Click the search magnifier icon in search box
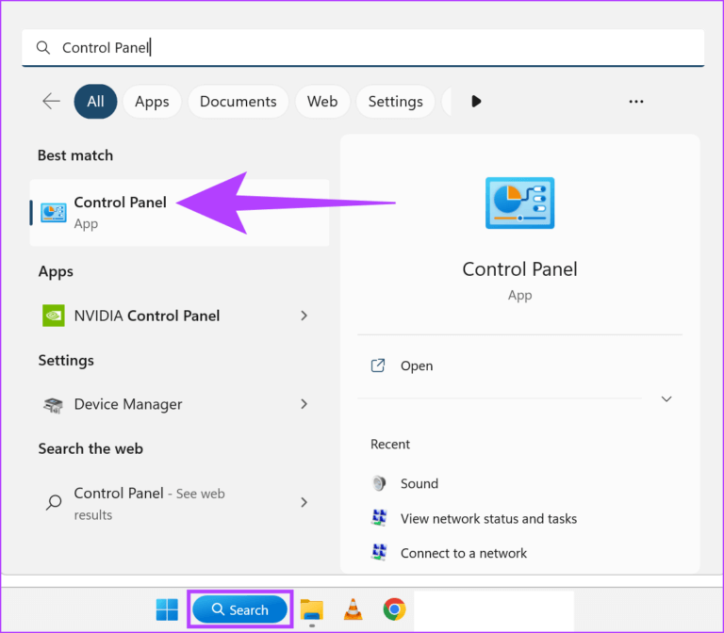724x633 pixels. 43,47
